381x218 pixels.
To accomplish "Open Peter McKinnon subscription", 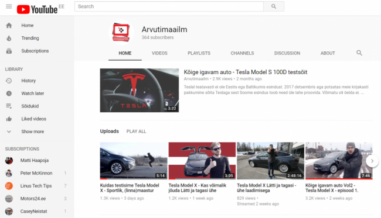I will click(x=37, y=173).
